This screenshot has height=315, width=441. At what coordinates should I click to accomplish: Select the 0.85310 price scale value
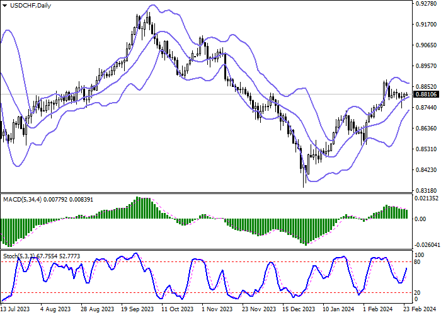pyautogui.click(x=427, y=149)
